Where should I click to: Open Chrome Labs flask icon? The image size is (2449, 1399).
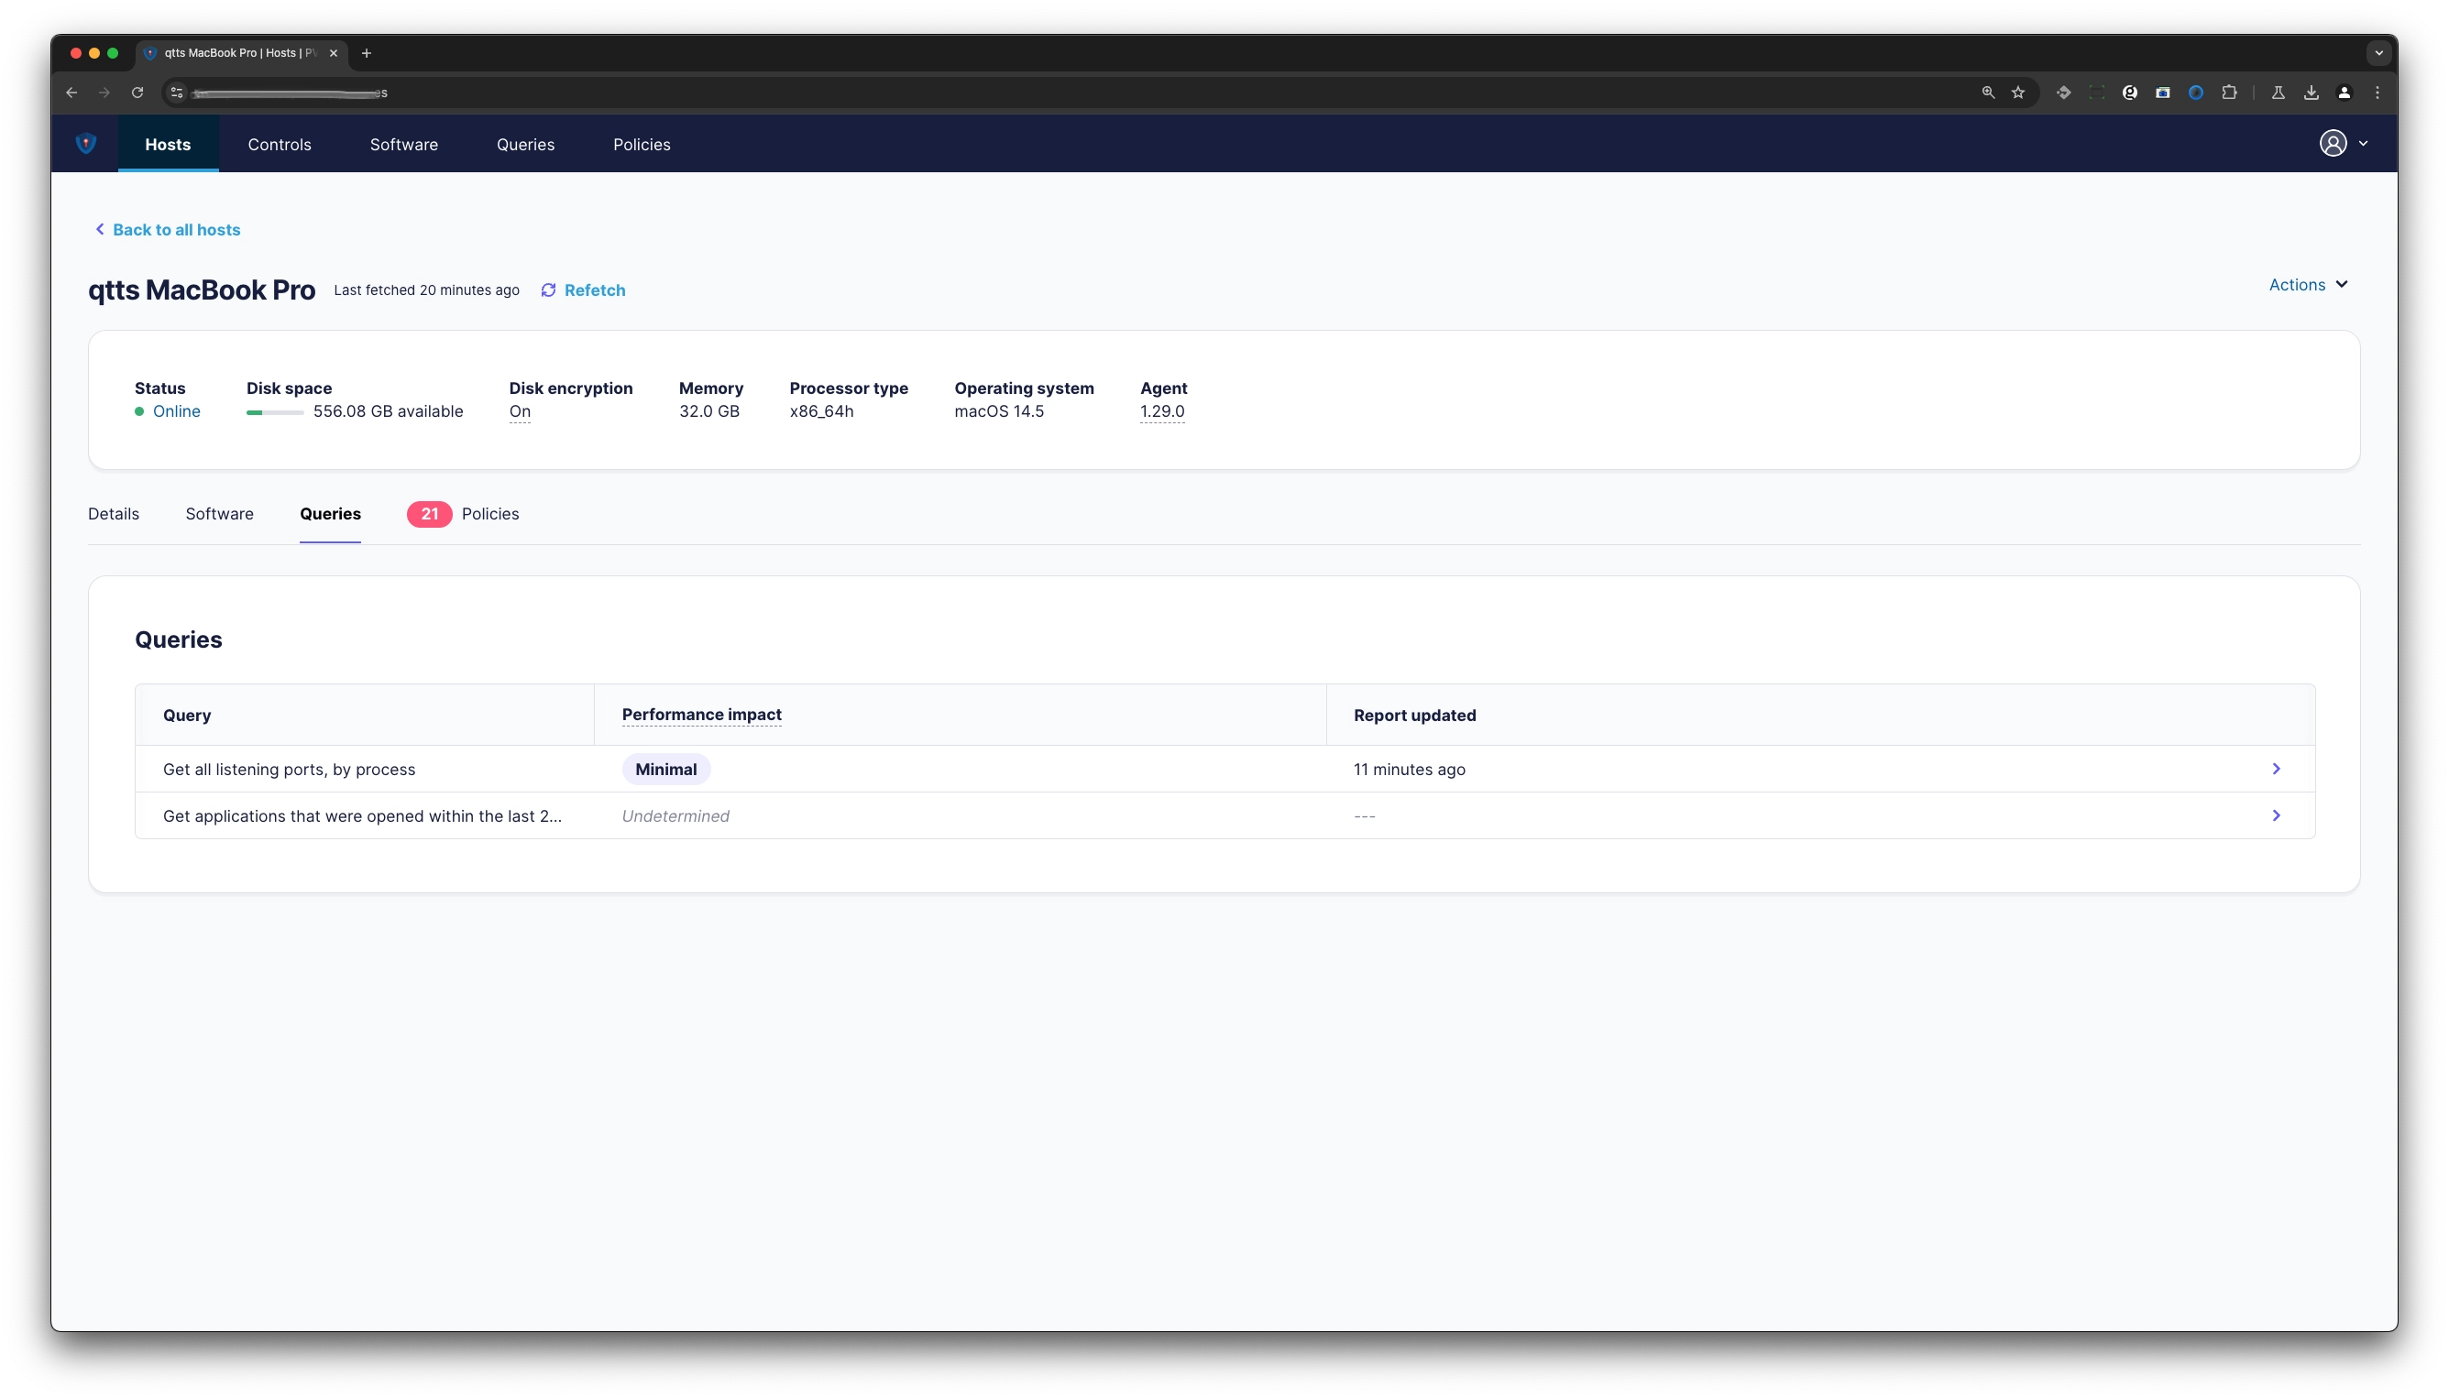tap(2277, 93)
